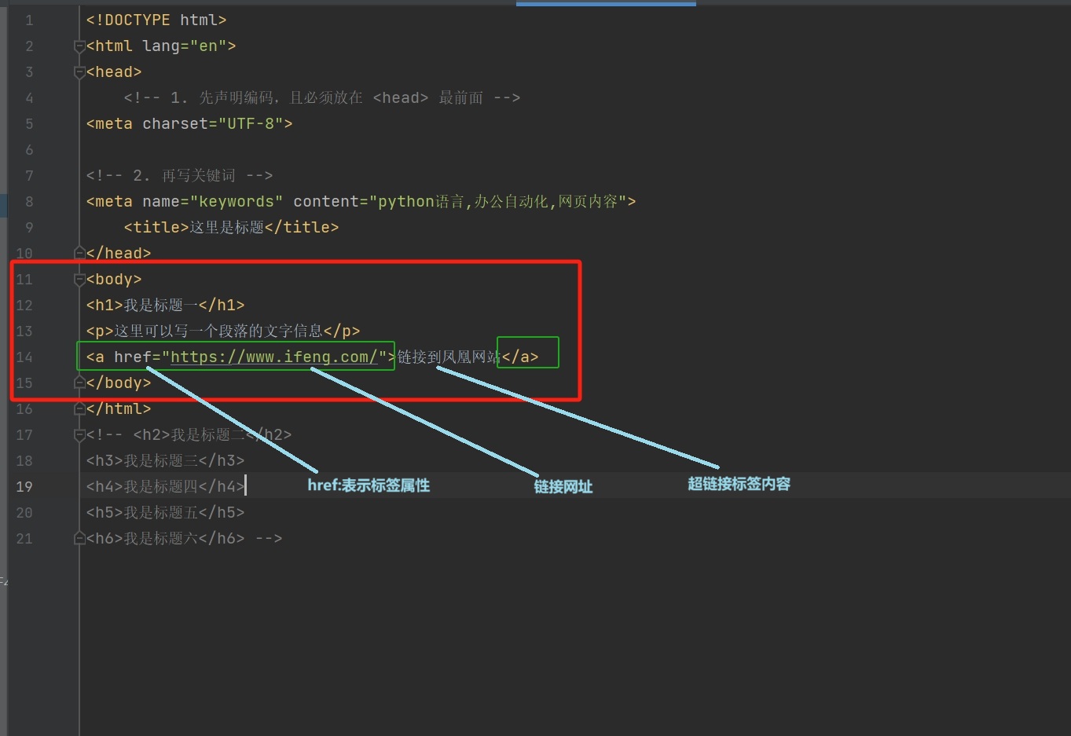Click the closing fold marker beside </head>

click(79, 252)
